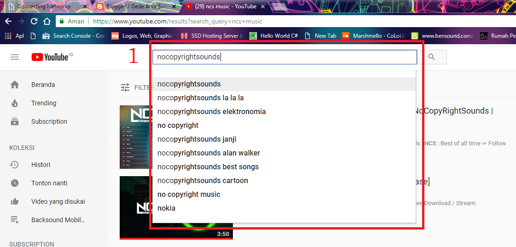Viewport: 516px width, 247px height.
Task: Open the New Tab bookmark
Action: click(320, 36)
